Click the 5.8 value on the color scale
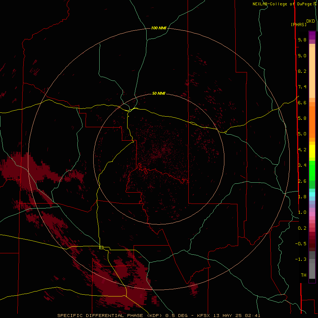 (302, 118)
